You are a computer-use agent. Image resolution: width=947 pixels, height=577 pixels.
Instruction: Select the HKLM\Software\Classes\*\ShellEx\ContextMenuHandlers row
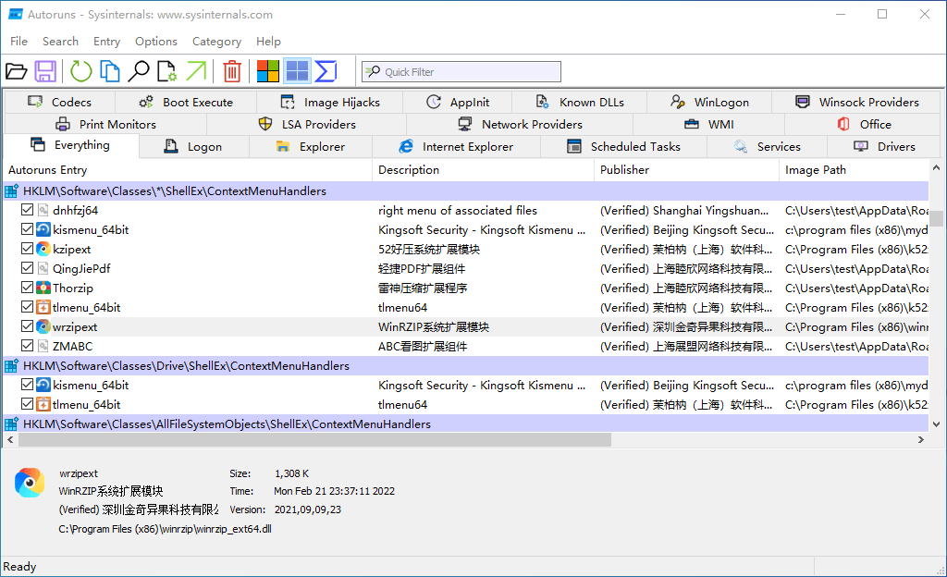(x=466, y=190)
